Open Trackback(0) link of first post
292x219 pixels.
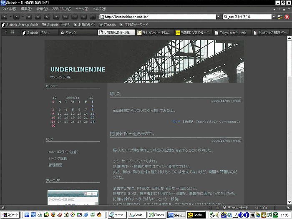tap(206, 122)
